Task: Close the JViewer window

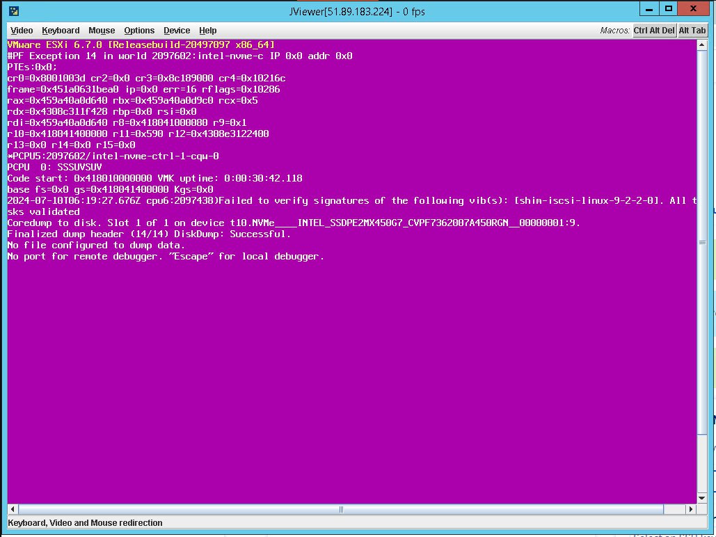Action: point(693,9)
